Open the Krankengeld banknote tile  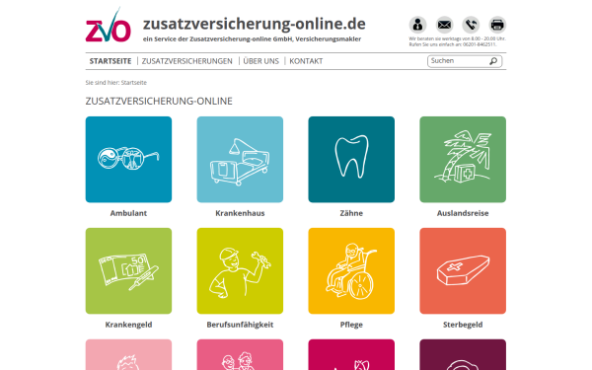128,270
